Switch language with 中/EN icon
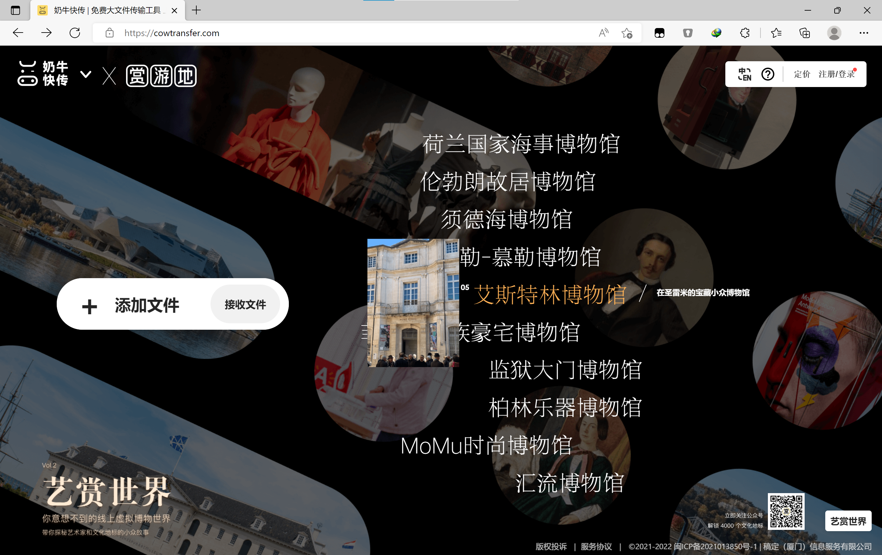 (x=744, y=74)
